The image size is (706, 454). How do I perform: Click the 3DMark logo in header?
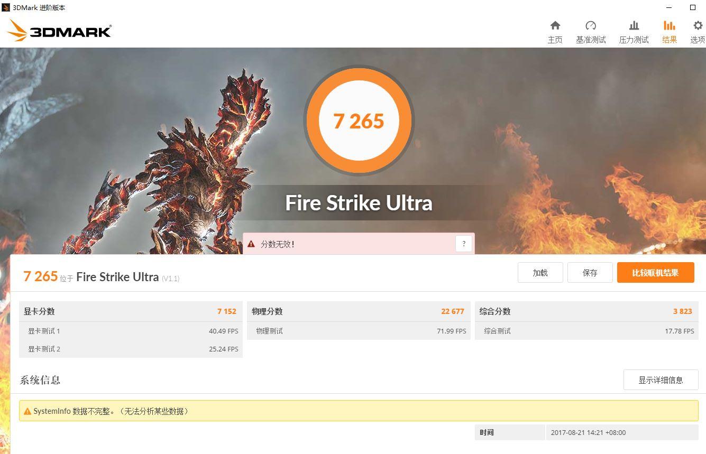pyautogui.click(x=59, y=31)
